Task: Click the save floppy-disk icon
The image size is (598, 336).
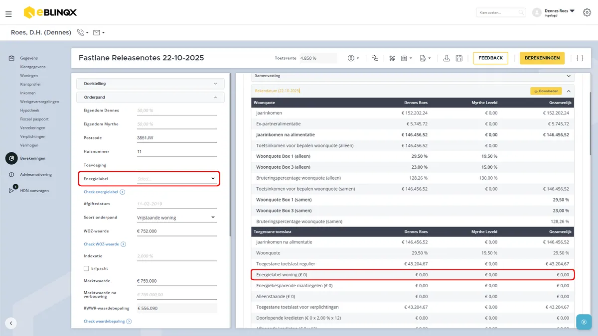Action: 459,58
